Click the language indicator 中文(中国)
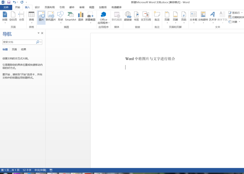Viewport: 244px width, 174px height. point(40,170)
